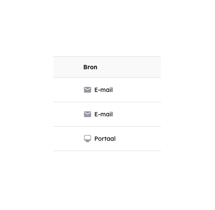This screenshot has height=210, width=215.
Task: Select the E-mail row directly above Portaal
Action: [107, 114]
